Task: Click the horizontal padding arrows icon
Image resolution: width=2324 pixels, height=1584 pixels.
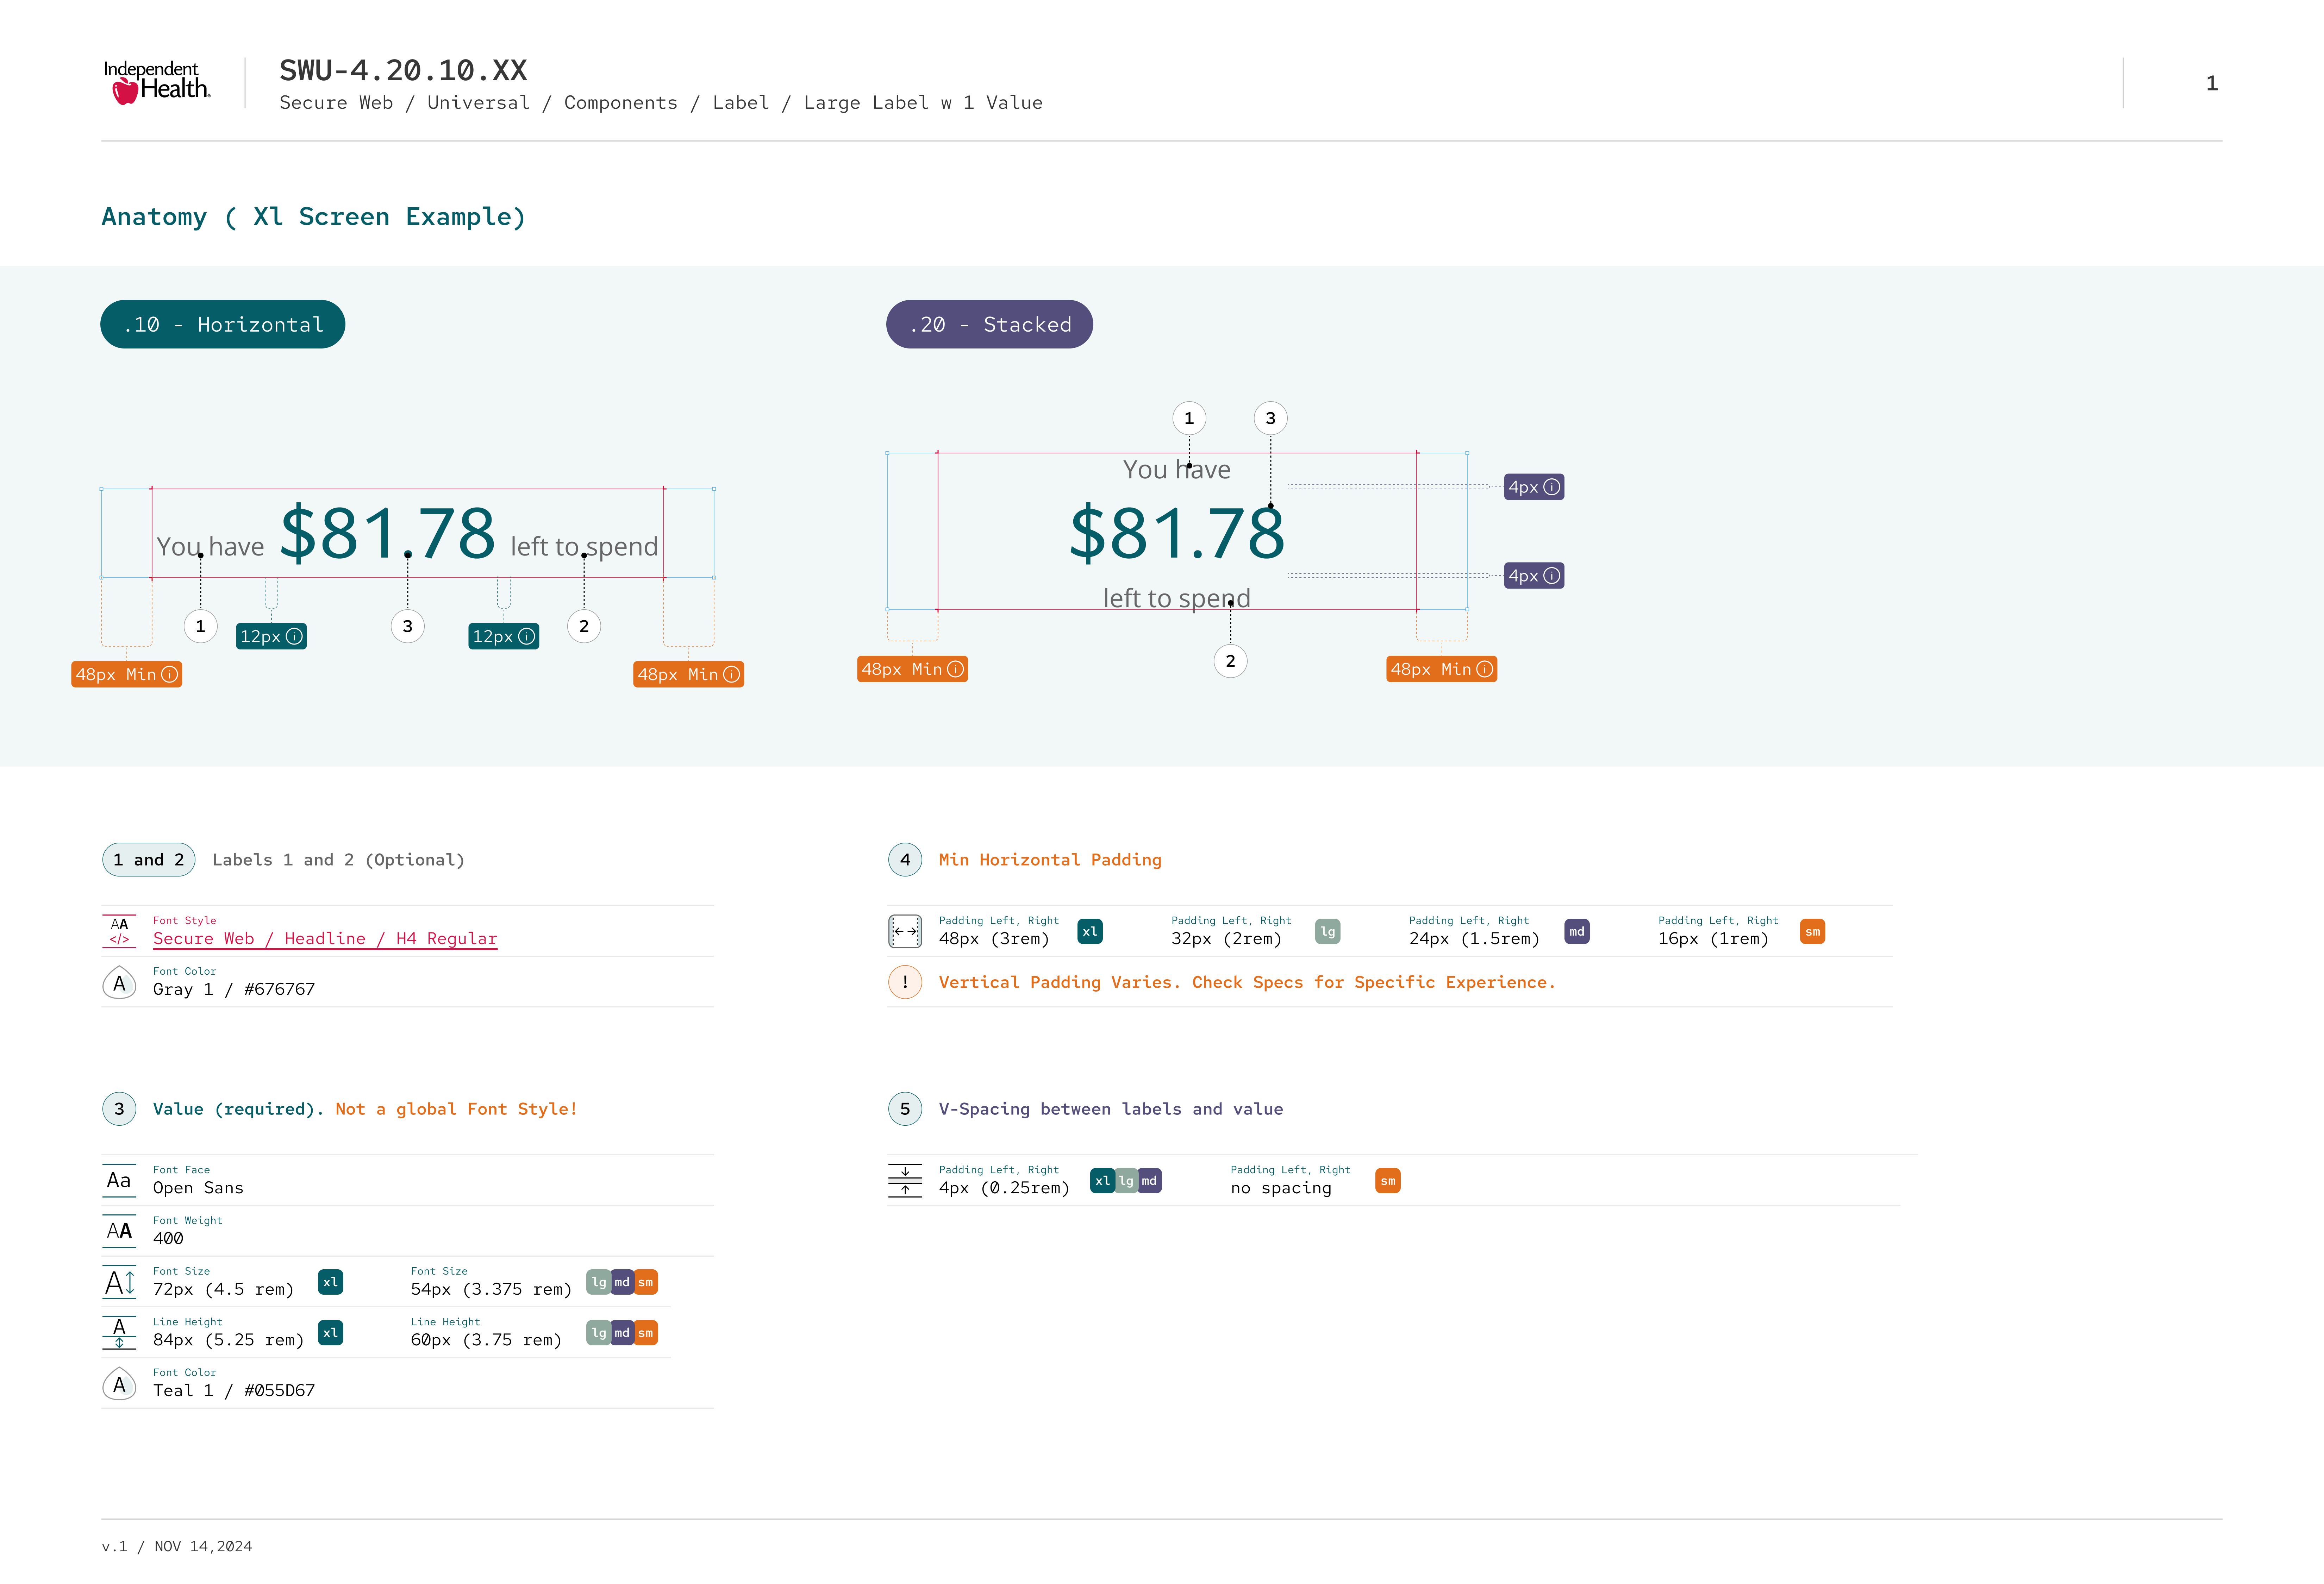Action: 905,931
